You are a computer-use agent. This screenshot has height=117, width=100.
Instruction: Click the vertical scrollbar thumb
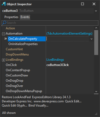(96, 43)
